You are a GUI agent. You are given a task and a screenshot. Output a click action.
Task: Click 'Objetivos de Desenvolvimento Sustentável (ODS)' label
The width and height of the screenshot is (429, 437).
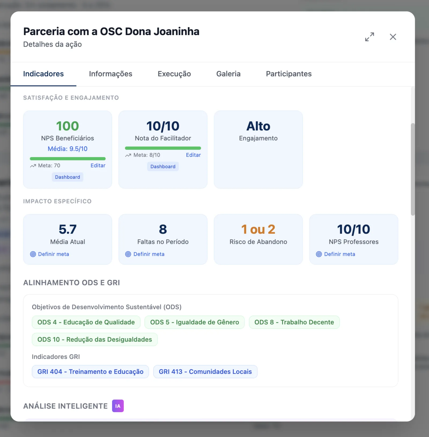click(x=107, y=307)
